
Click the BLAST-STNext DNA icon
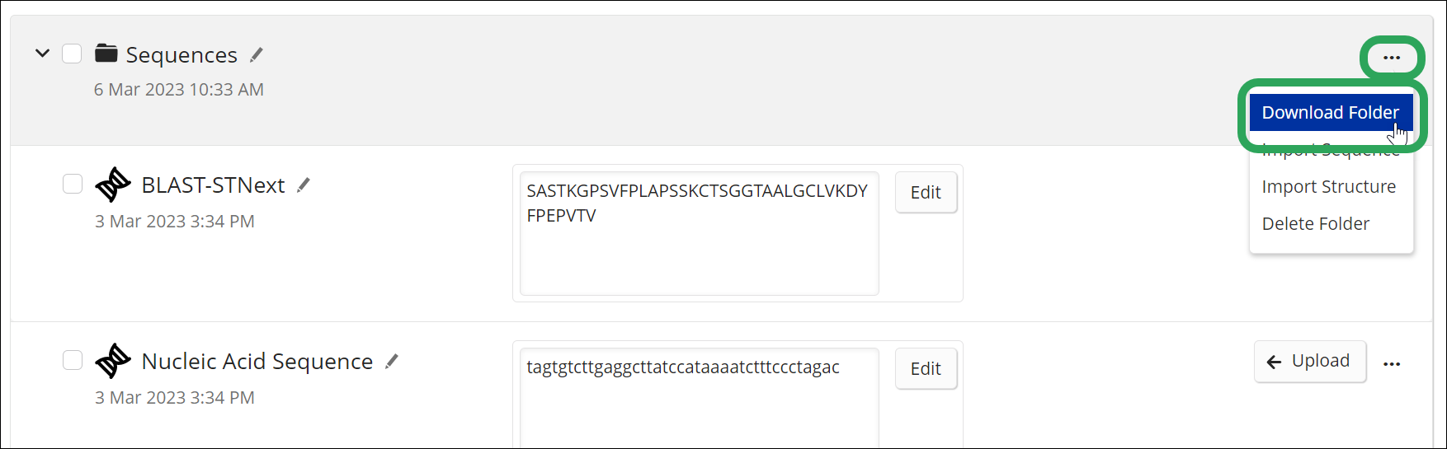[x=113, y=185]
